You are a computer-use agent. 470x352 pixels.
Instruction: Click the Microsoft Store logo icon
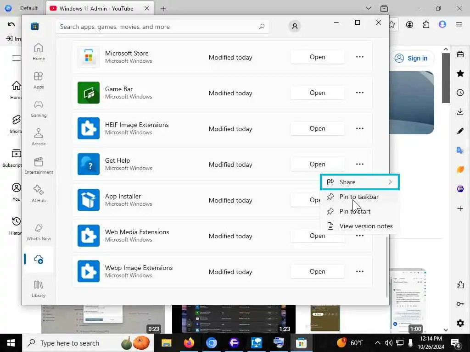(35, 26)
